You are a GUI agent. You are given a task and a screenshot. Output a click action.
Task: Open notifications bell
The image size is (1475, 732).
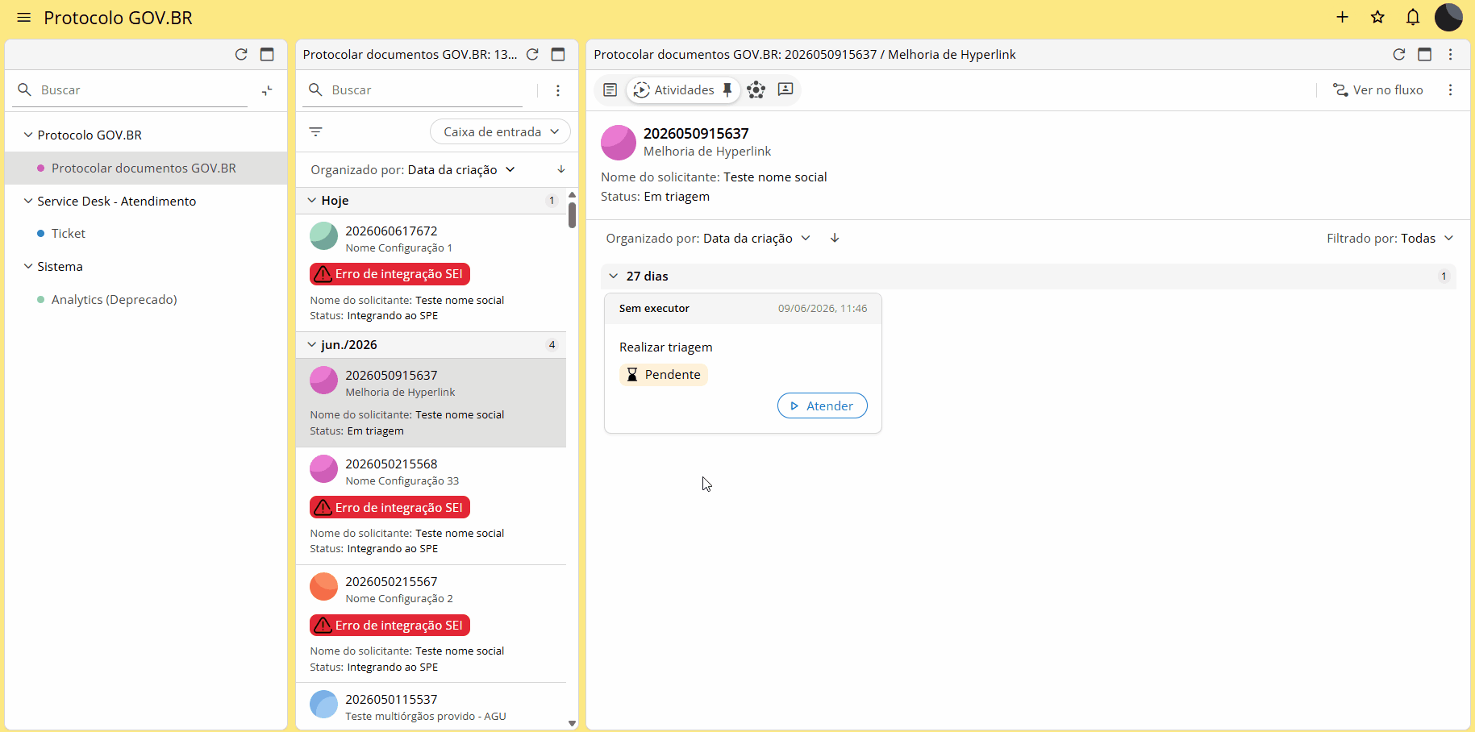(x=1413, y=17)
